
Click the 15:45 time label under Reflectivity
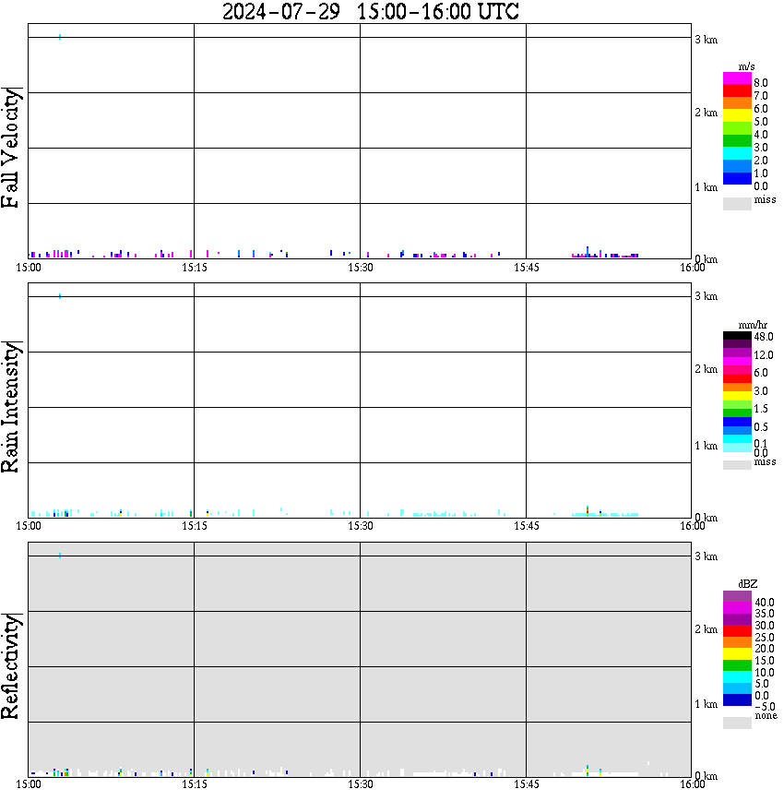click(526, 785)
